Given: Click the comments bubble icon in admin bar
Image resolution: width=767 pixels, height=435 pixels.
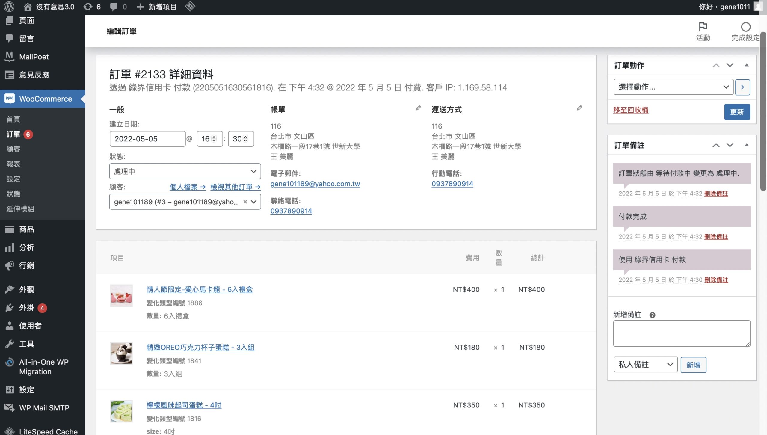Looking at the screenshot, I should pos(114,7).
